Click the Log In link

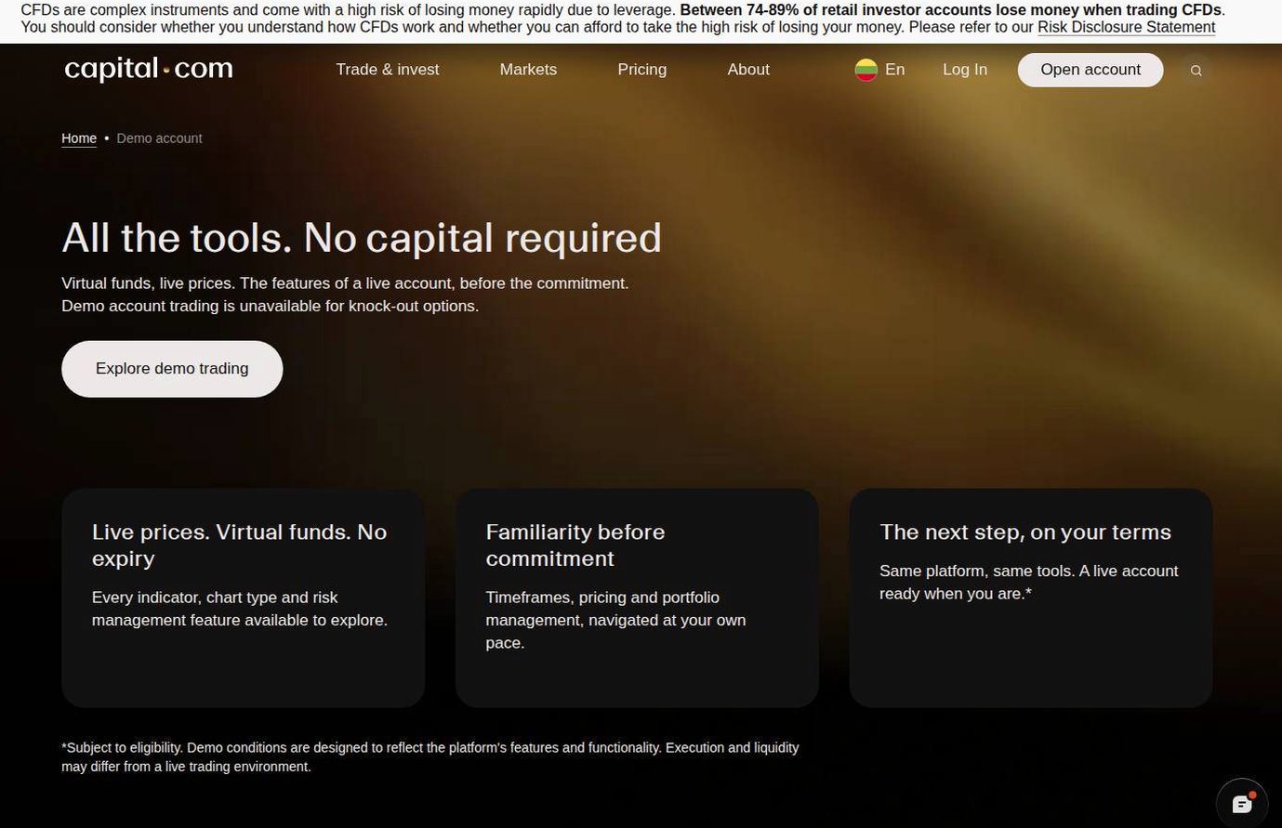[x=965, y=70]
